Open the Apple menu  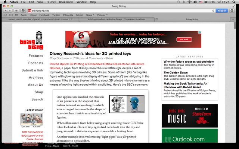[x=5, y=2]
